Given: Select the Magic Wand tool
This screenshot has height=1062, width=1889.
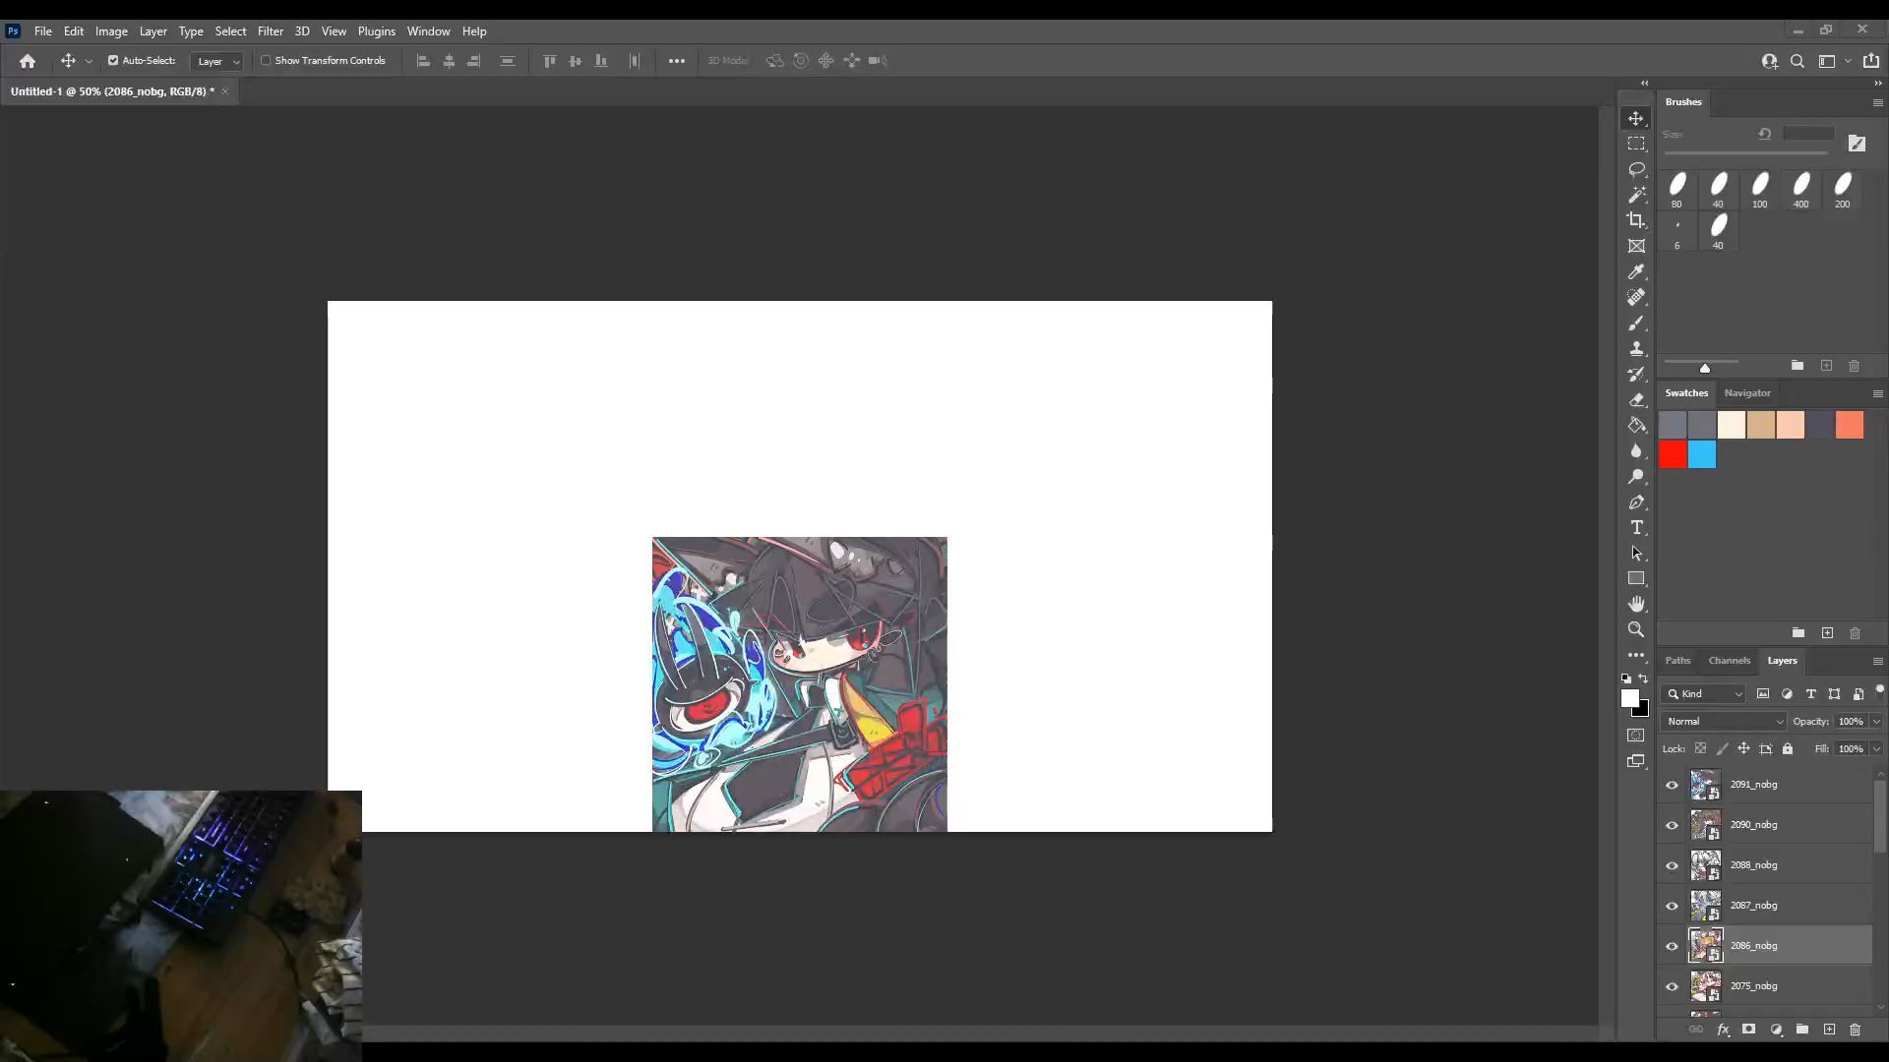Looking at the screenshot, I should [x=1636, y=195].
